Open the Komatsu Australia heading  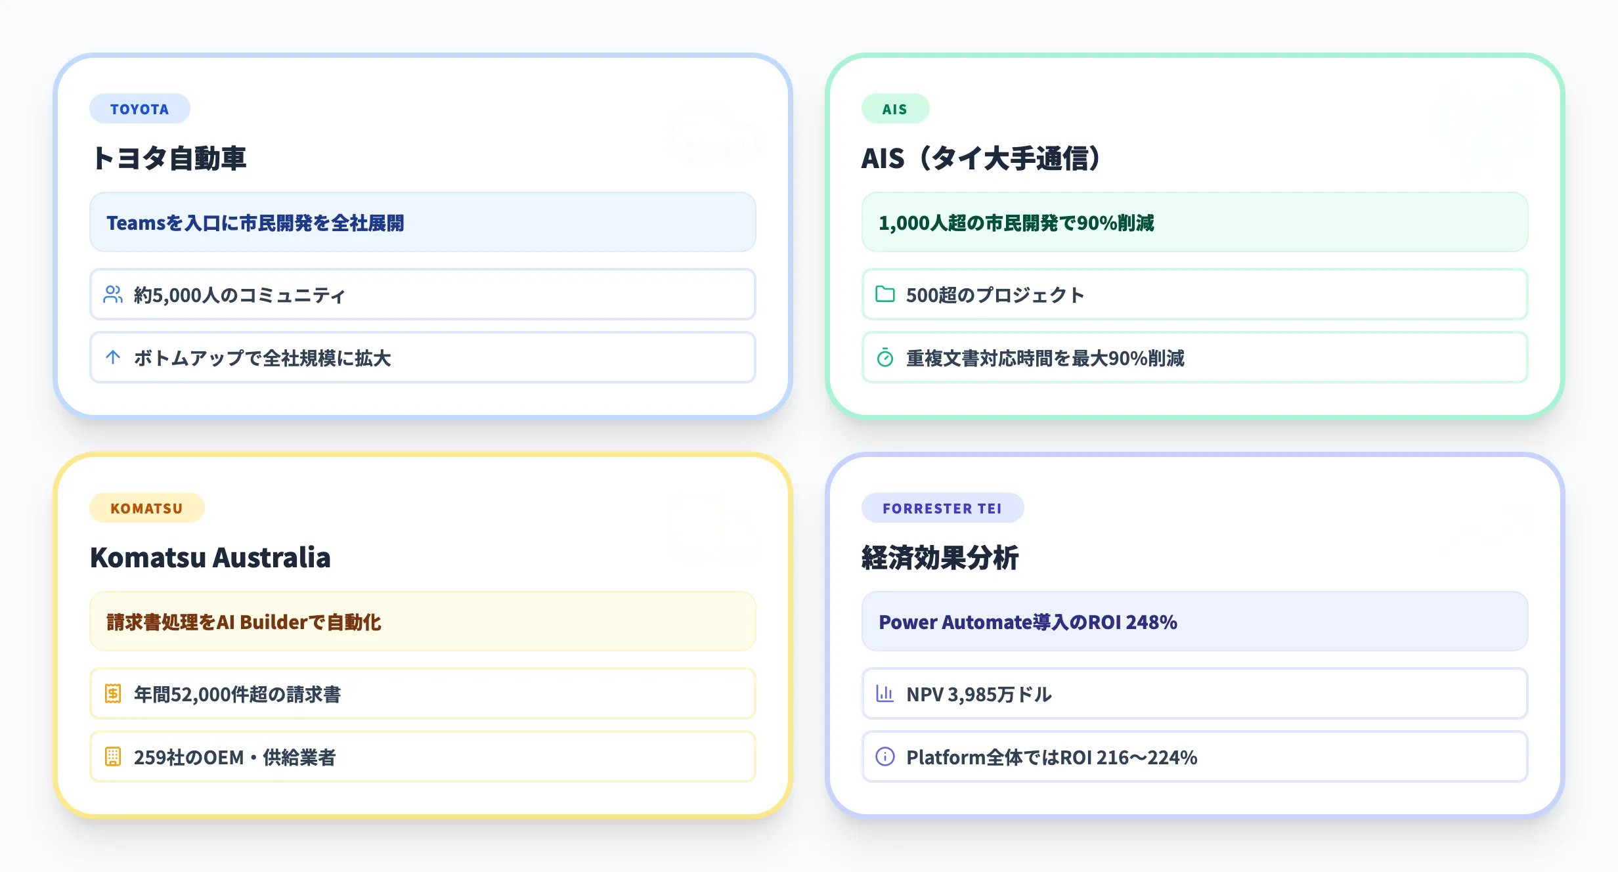[211, 557]
